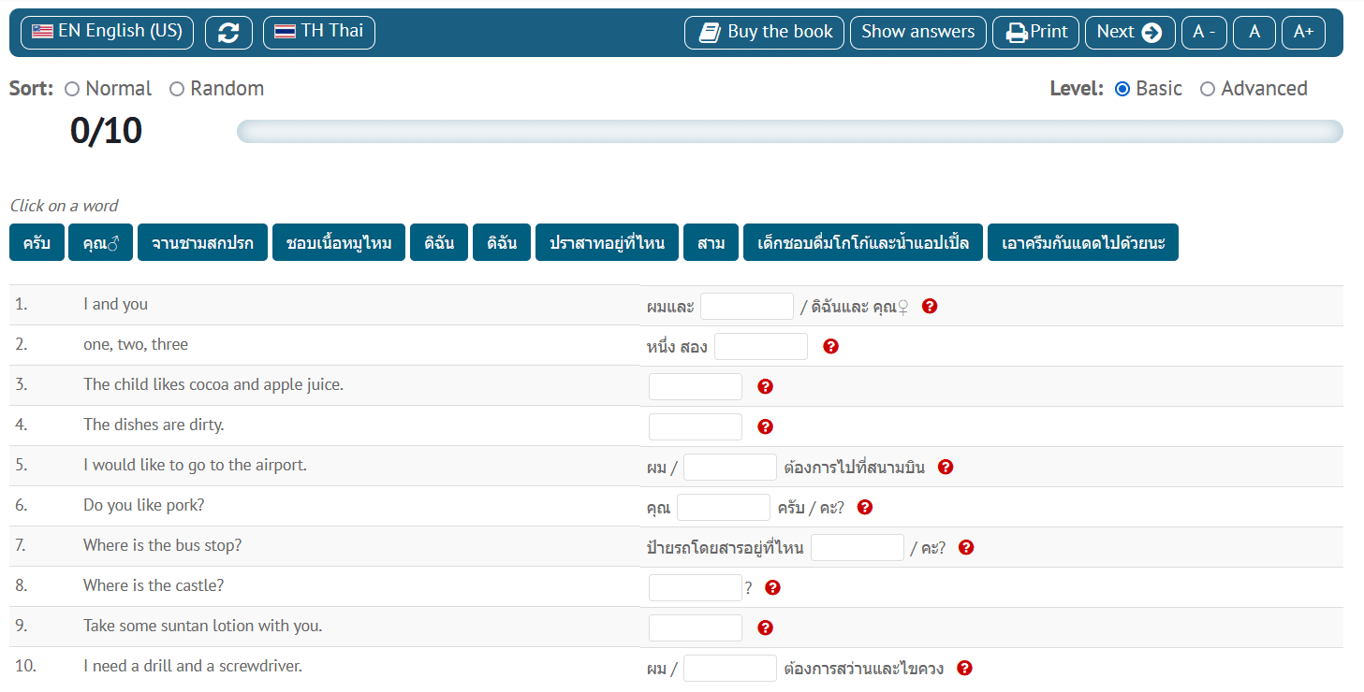This screenshot has height=692, width=1364.
Task: Increase the font size with A+
Action: 1303,32
